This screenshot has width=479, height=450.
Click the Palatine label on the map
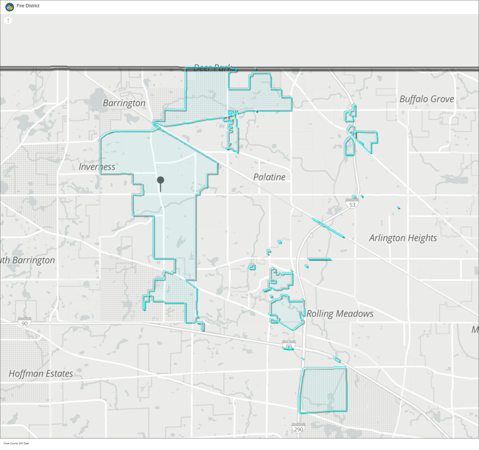click(269, 177)
